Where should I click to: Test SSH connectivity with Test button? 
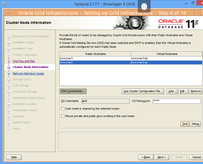click(x=185, y=124)
